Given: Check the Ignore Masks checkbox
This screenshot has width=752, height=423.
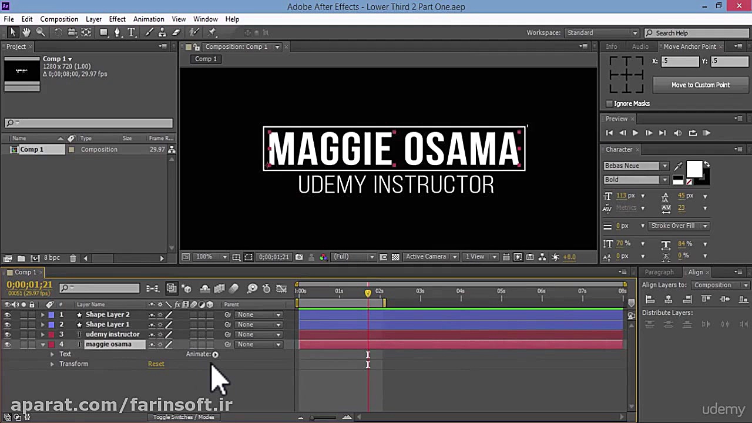Looking at the screenshot, I should pos(609,103).
